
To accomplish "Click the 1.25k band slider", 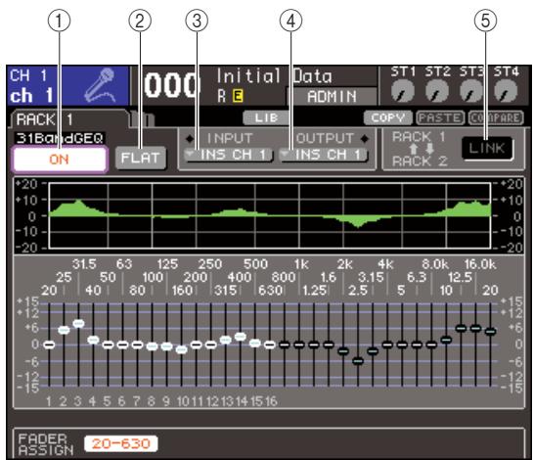I will click(x=314, y=345).
